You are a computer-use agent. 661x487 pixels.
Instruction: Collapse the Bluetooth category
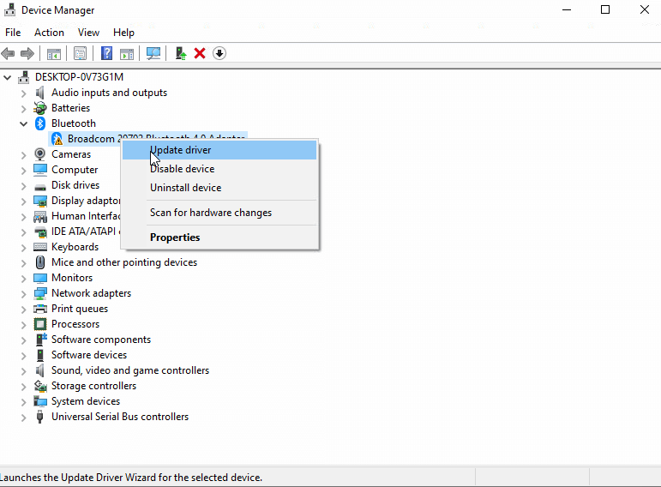pyautogui.click(x=24, y=123)
